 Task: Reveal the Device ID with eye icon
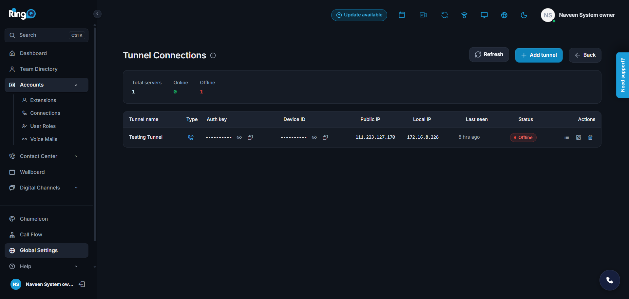(314, 137)
